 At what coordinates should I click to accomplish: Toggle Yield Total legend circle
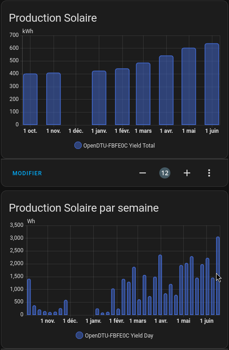point(78,146)
